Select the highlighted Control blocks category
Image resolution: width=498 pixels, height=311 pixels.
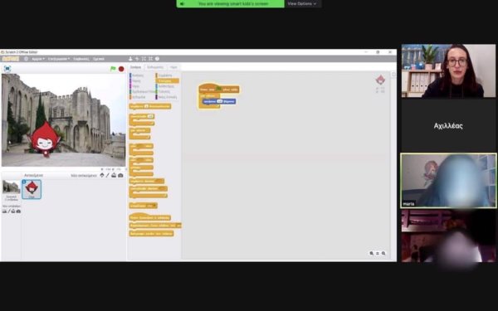(168, 81)
